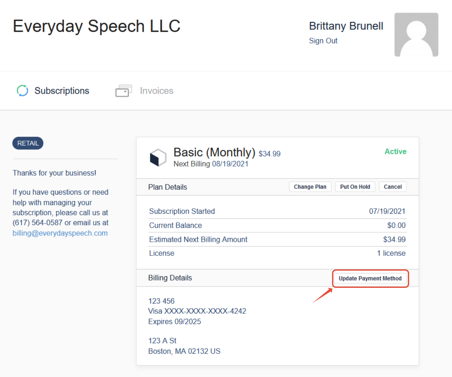The width and height of the screenshot is (452, 377).
Task: Click the Visa card number line
Action: 197,311
